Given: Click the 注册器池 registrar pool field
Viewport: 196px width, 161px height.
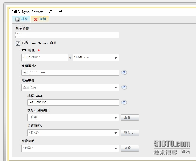Looking at the screenshot, I should (x=70, y=73).
